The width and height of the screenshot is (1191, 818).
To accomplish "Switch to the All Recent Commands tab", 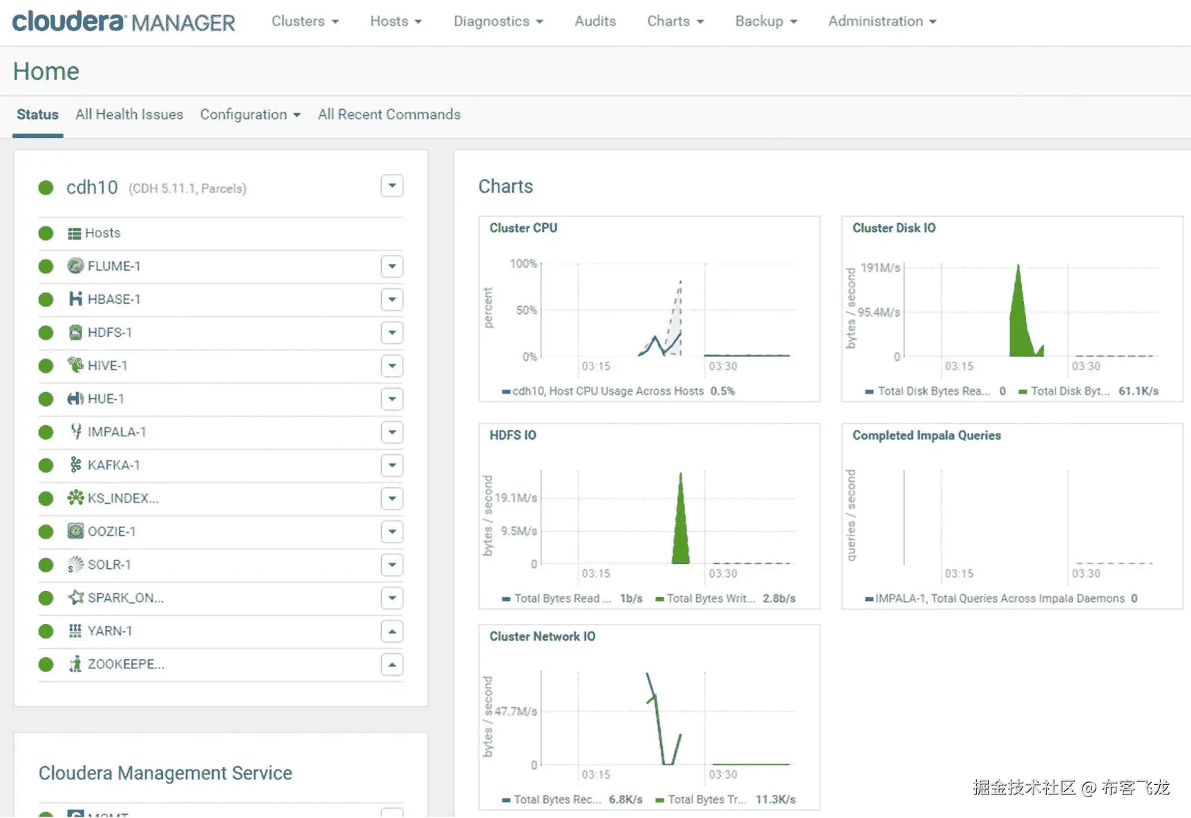I will (x=389, y=115).
